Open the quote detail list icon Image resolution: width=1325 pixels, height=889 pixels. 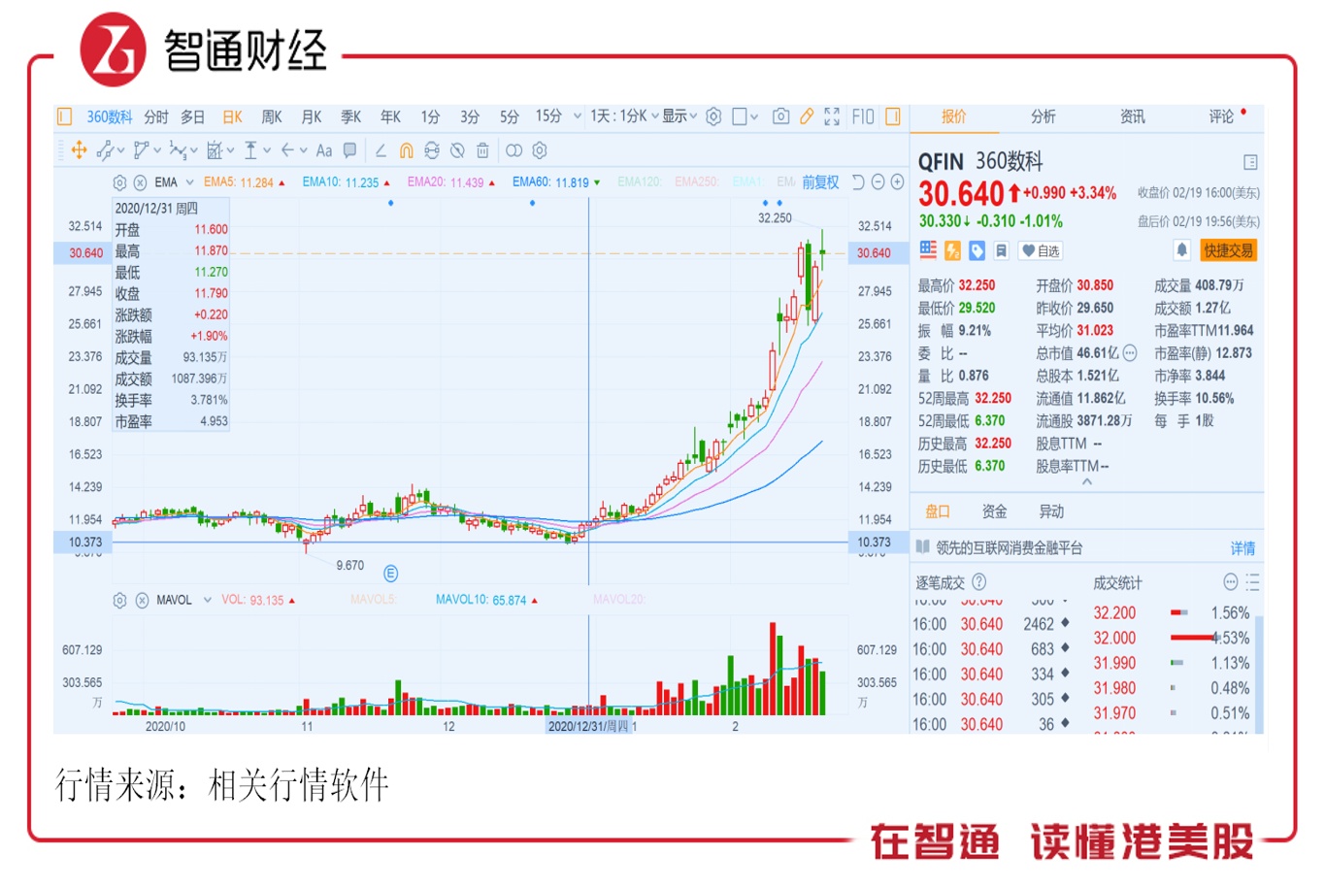(1250, 162)
